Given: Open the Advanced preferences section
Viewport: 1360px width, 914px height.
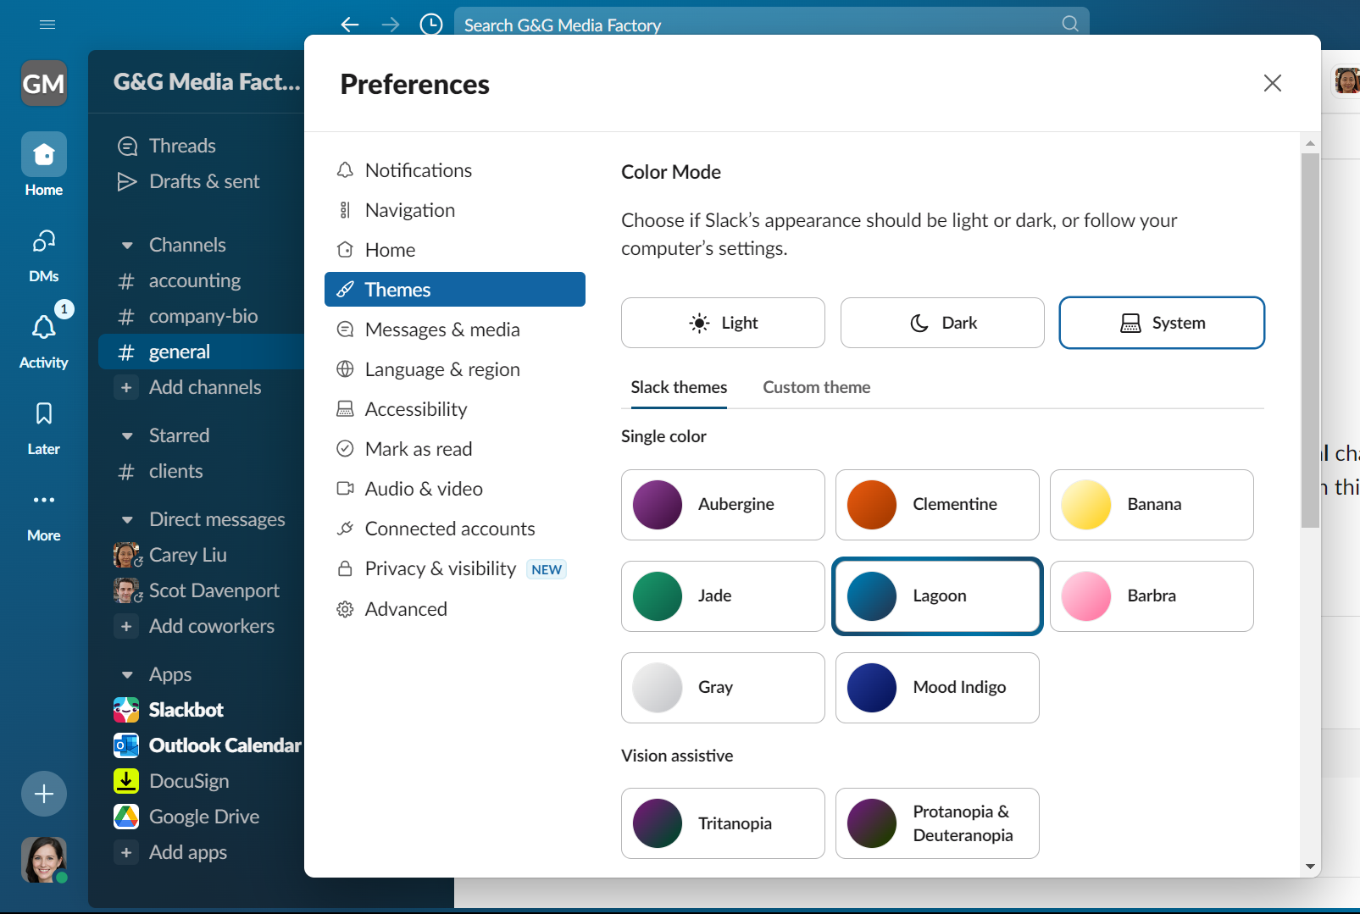Looking at the screenshot, I should pyautogui.click(x=405, y=608).
